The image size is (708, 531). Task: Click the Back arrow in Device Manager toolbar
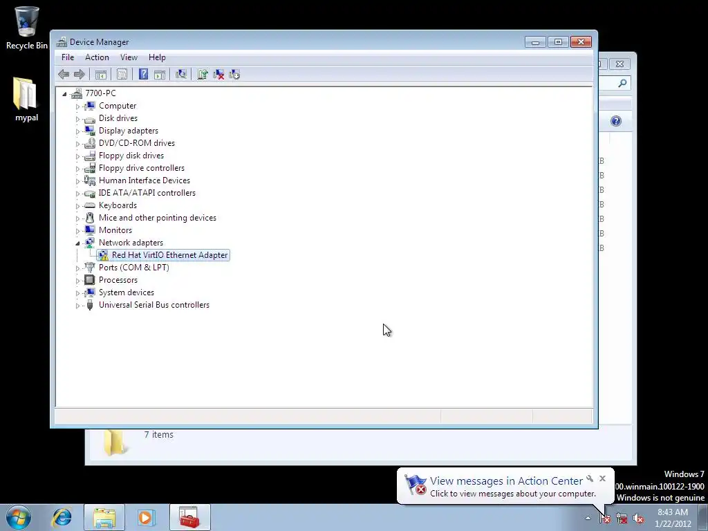pyautogui.click(x=64, y=75)
